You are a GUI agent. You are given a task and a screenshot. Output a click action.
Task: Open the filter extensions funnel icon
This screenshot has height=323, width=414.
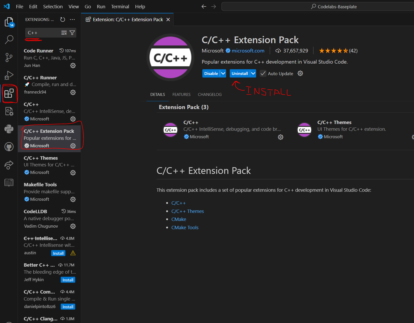click(x=72, y=33)
